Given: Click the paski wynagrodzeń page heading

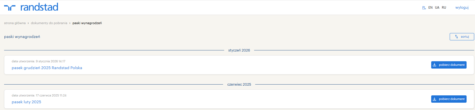Looking at the screenshot, I should [x=22, y=37].
